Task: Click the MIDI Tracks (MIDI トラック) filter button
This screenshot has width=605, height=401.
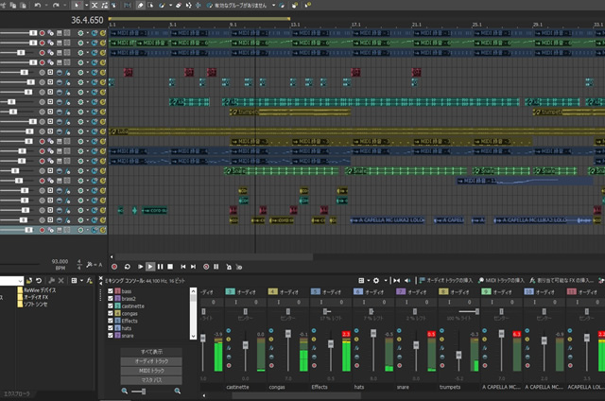Action: coord(151,371)
